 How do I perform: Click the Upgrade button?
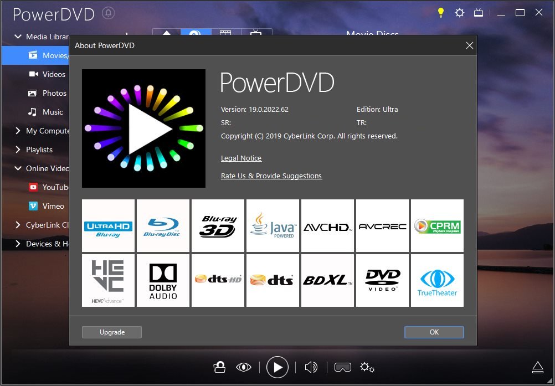(112, 332)
